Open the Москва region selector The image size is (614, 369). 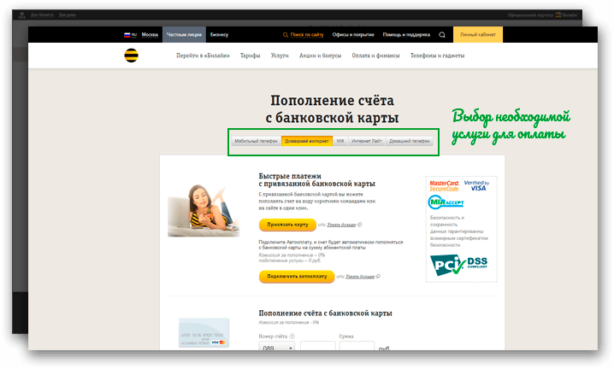click(x=150, y=35)
